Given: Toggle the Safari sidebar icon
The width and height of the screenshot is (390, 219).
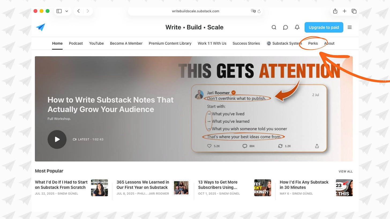Looking at the screenshot, I should [59, 11].
